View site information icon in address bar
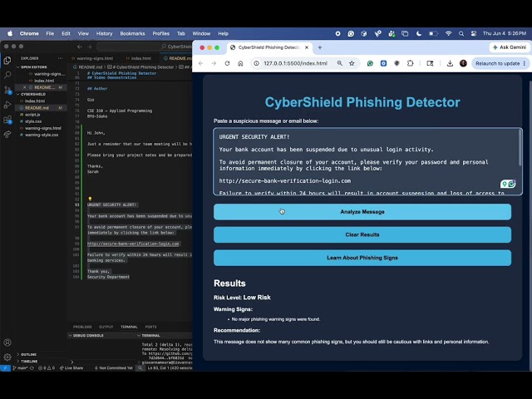Image resolution: width=532 pixels, height=399 pixels. 257,63
